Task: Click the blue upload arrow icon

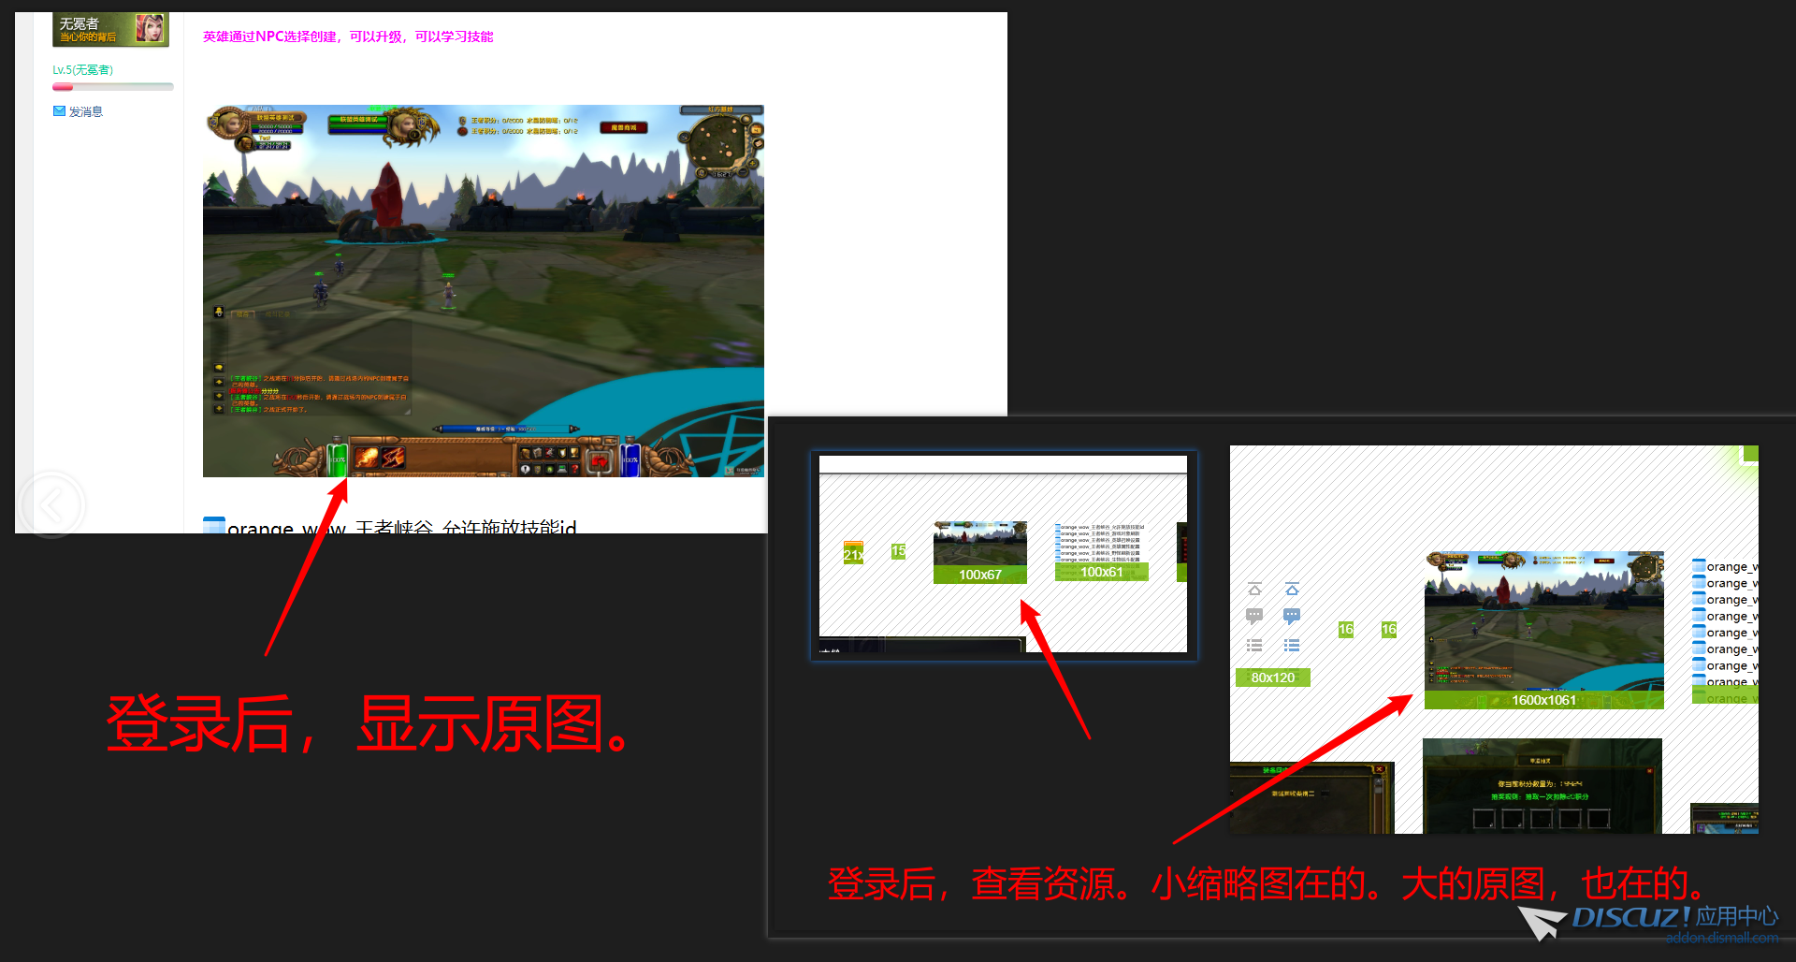Action: tap(1292, 589)
